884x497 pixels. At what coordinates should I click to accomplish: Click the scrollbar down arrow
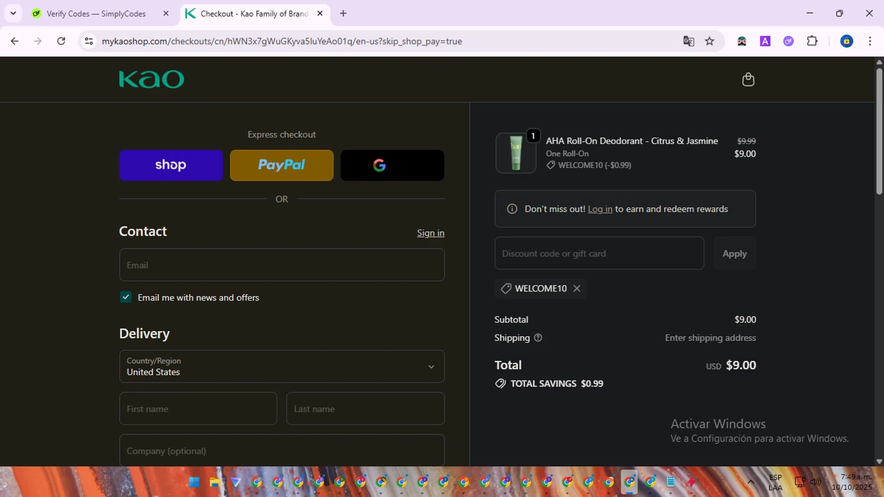click(x=879, y=462)
